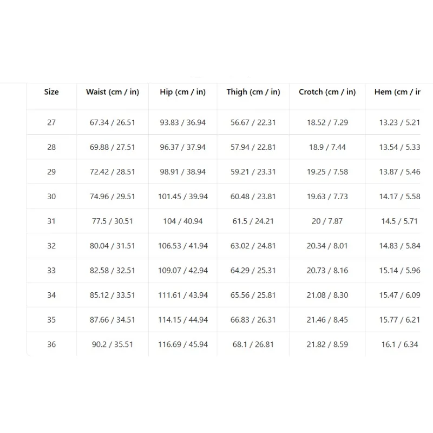Screen dimensions: 433x433
Task: Click the Hem column header
Action: coord(397,92)
